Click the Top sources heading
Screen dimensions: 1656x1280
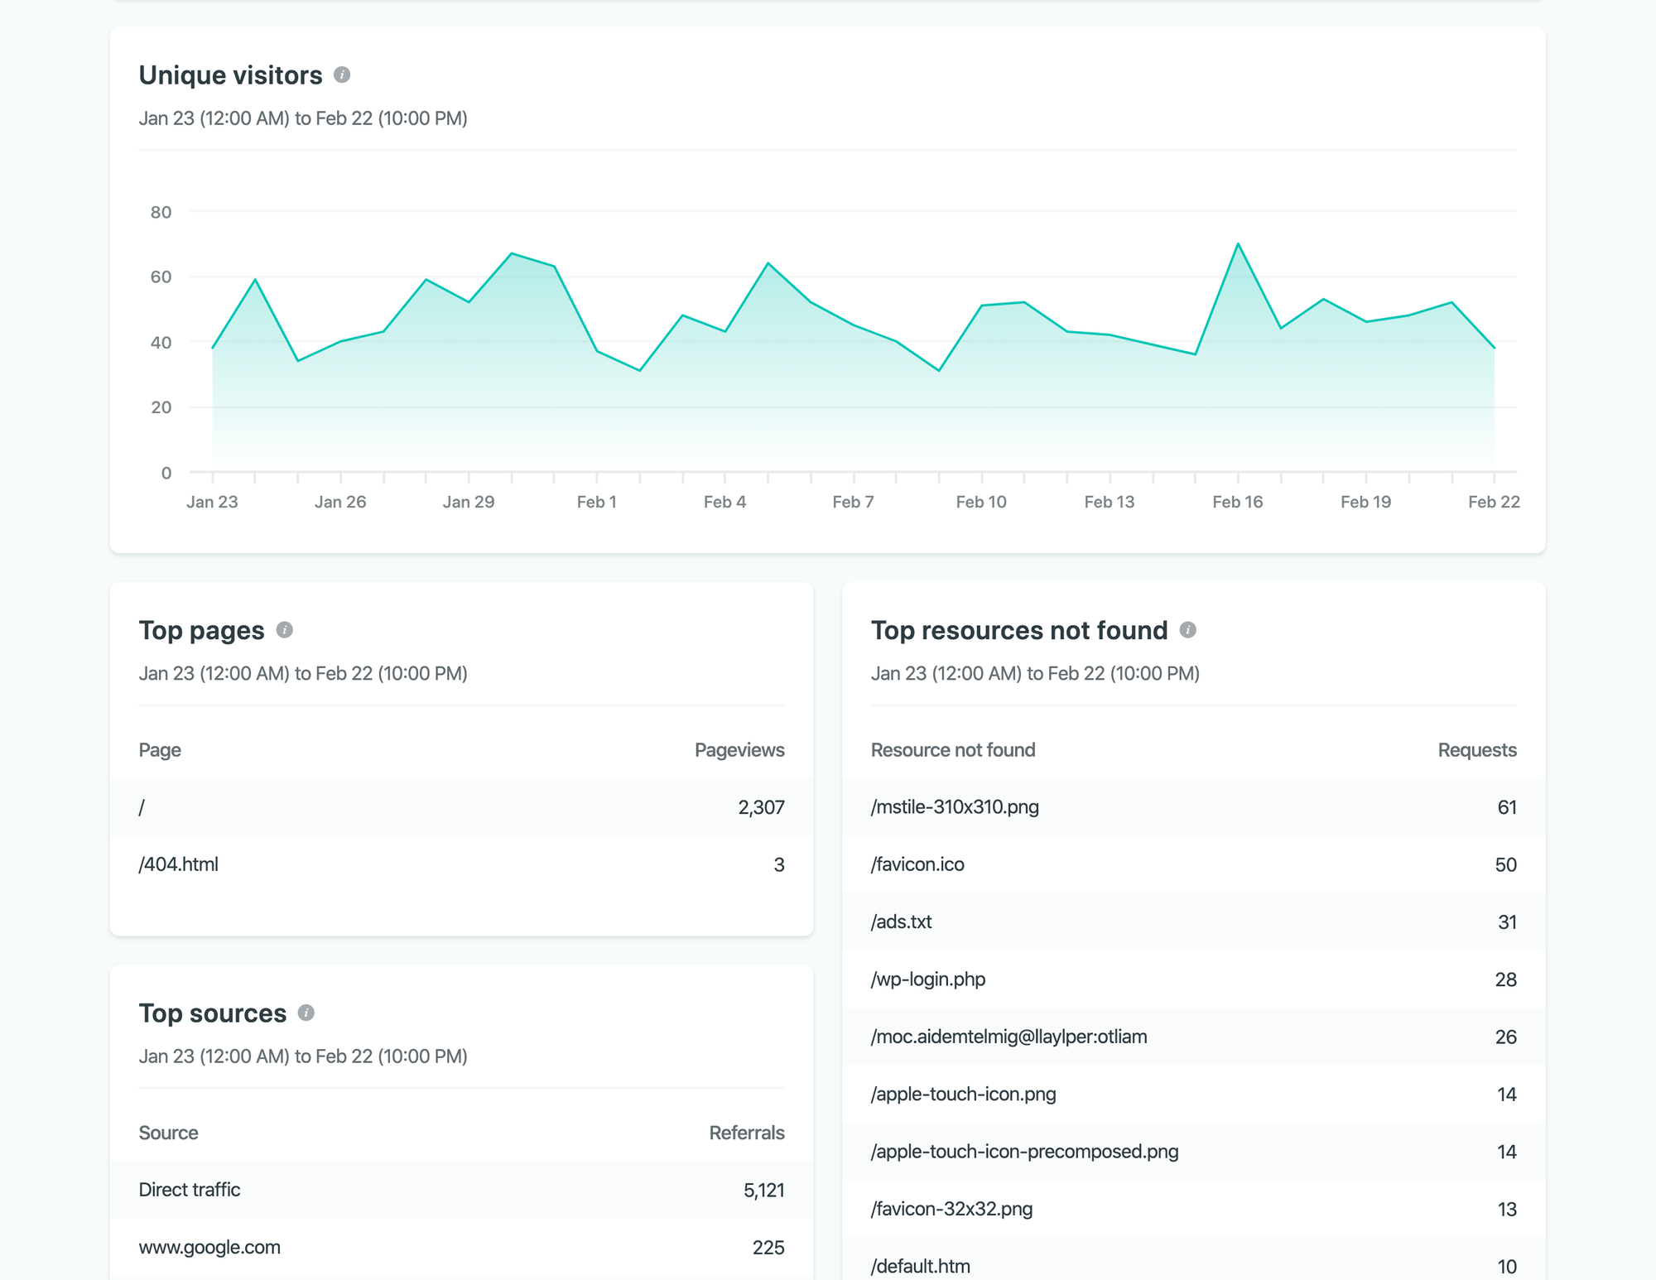click(x=213, y=1013)
